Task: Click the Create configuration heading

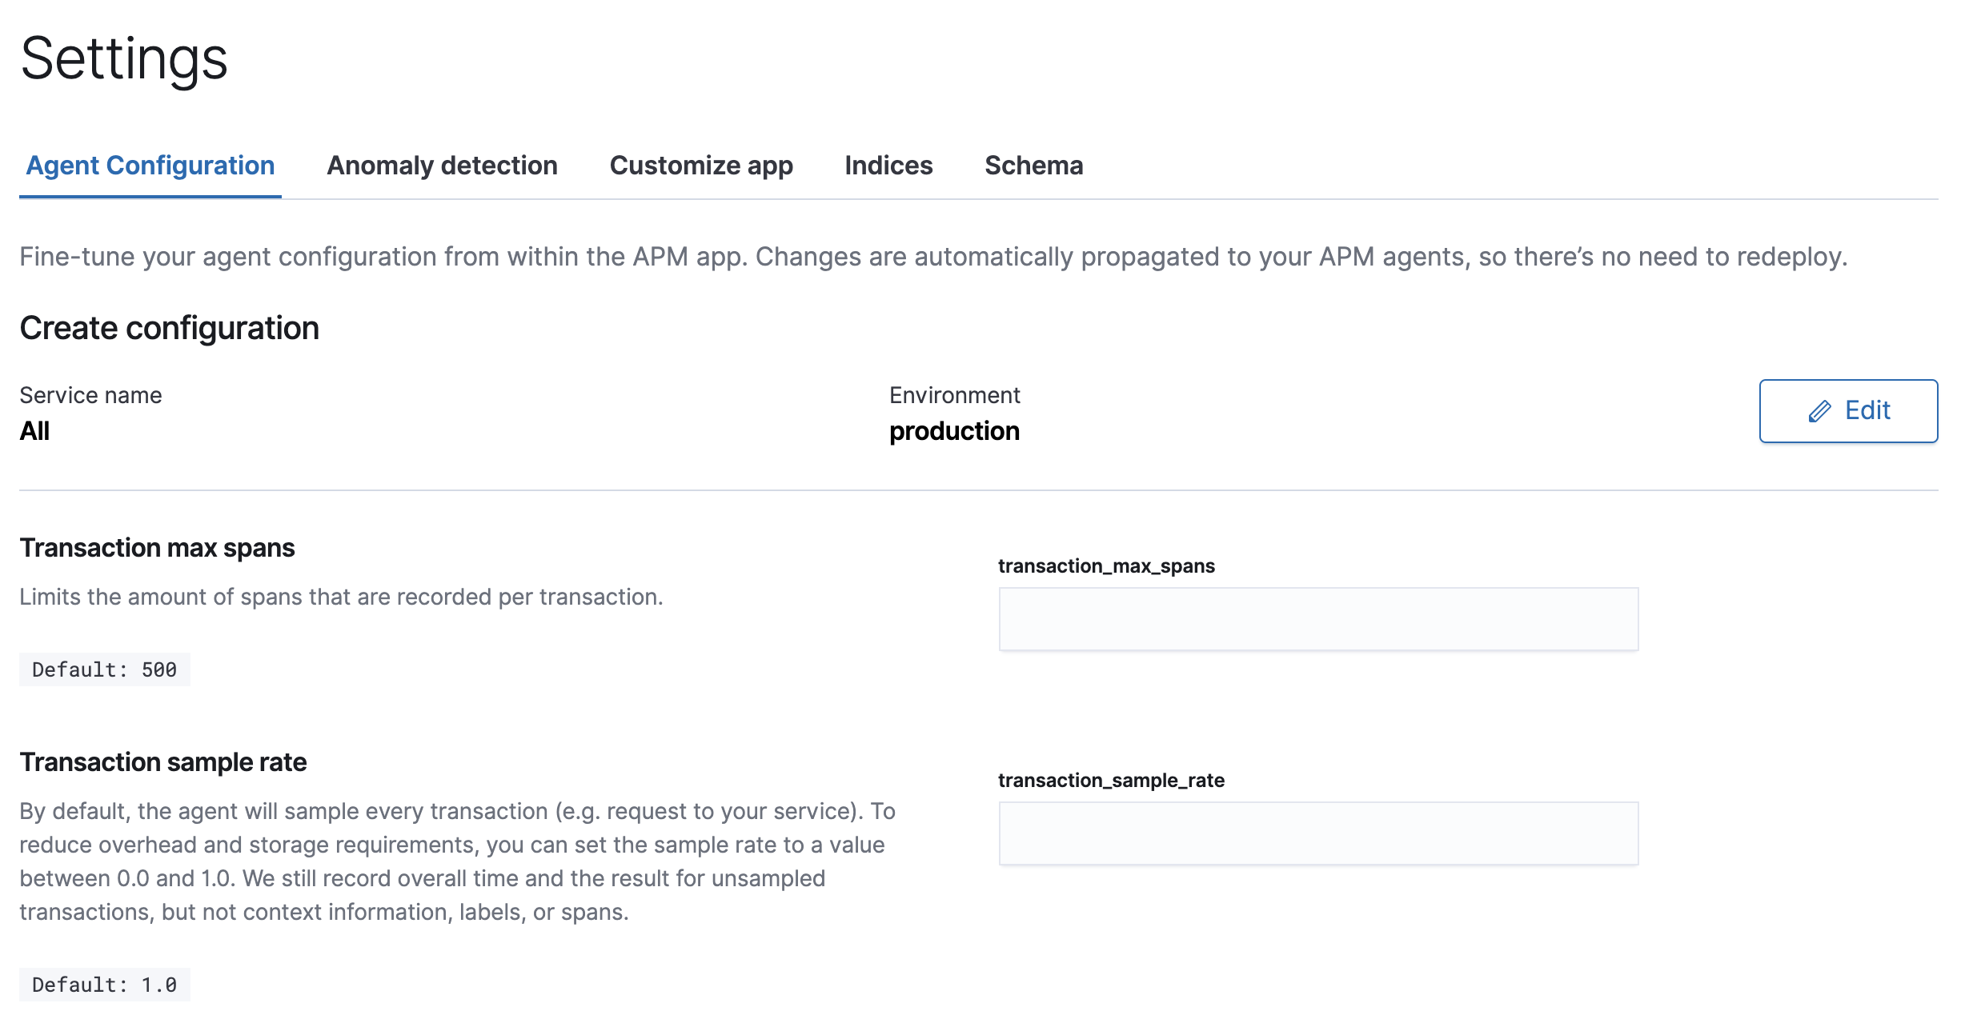Action: 170,328
